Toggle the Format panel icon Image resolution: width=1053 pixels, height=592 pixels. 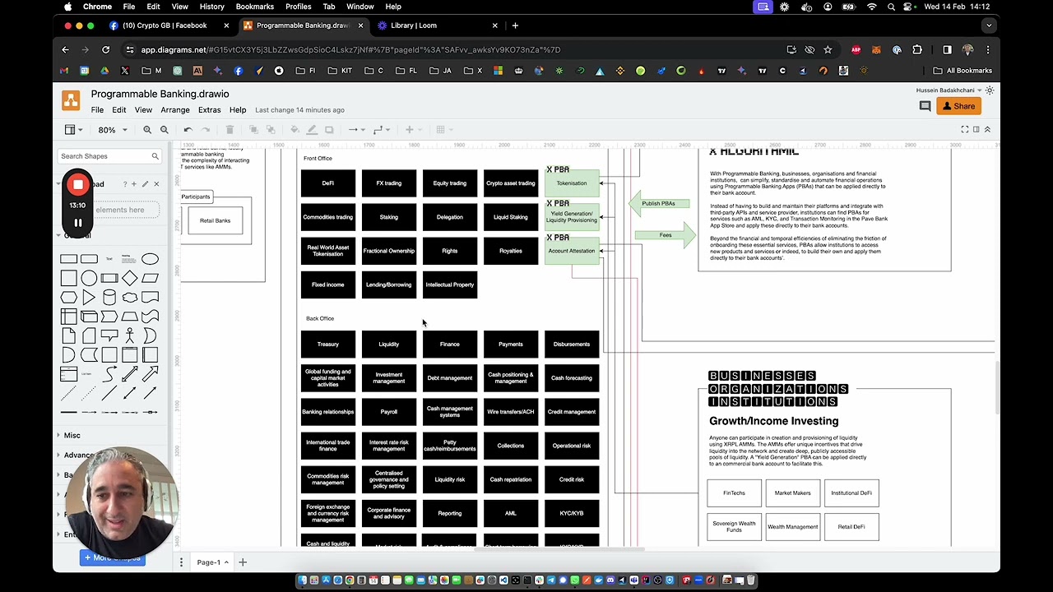(976, 130)
